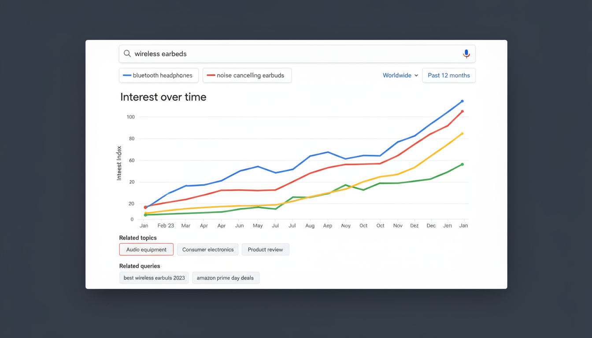This screenshot has width=592, height=338.
Task: Open the best wireless earbuls 2023 query
Action: pyautogui.click(x=154, y=278)
